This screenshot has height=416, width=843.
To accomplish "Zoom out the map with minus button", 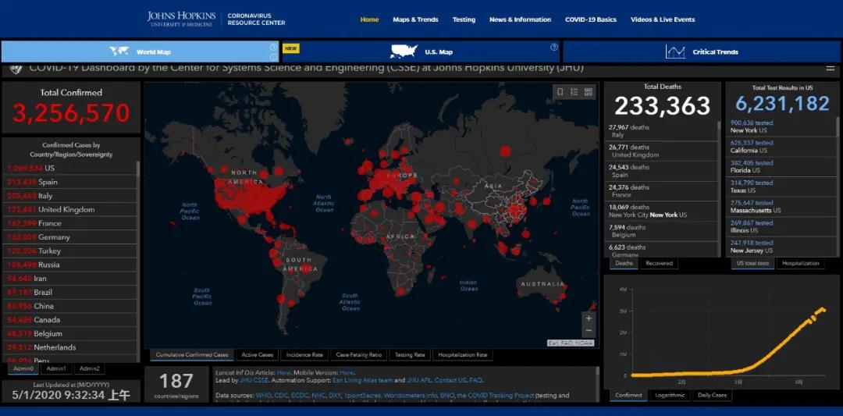I will [589, 332].
